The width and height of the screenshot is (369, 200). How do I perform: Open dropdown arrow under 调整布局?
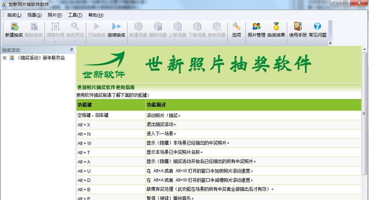coord(55,41)
